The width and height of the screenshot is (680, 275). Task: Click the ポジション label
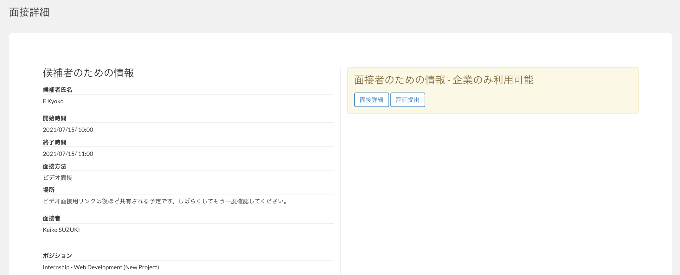pos(57,256)
